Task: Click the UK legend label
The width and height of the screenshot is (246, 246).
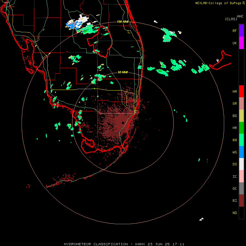Action: 235,43
